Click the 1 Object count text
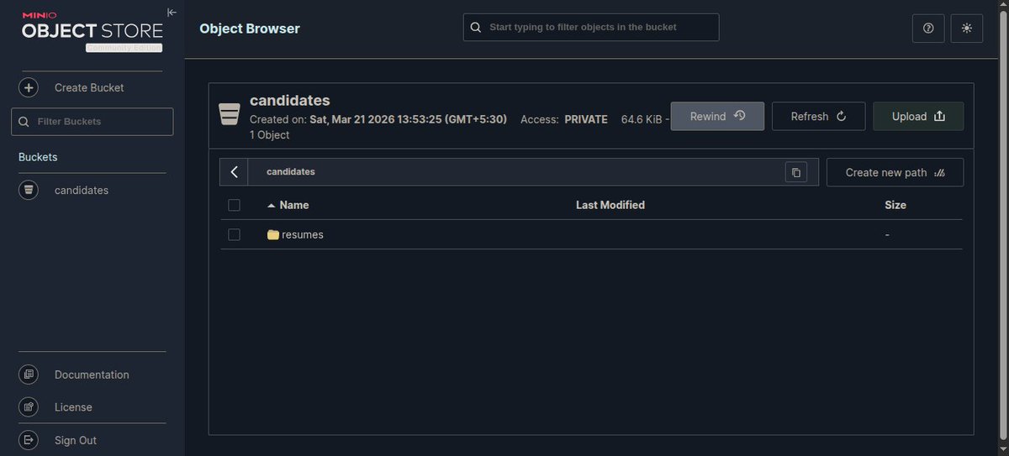This screenshot has width=1009, height=456. pyautogui.click(x=269, y=134)
